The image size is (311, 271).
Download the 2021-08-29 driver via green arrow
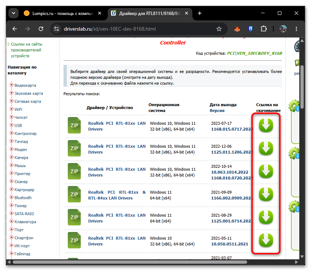266,217
